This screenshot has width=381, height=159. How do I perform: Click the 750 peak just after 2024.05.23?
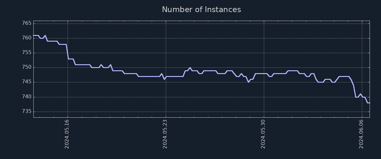click(190, 68)
